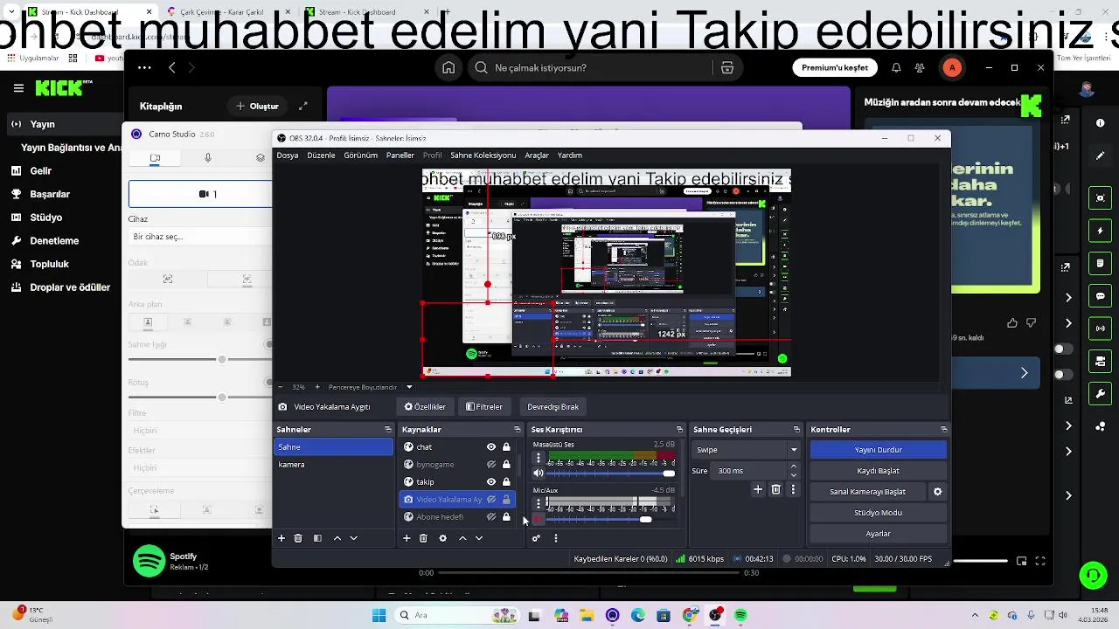Viewport: 1119px width, 629px height.
Task: Hide the takip source
Action: tap(491, 482)
